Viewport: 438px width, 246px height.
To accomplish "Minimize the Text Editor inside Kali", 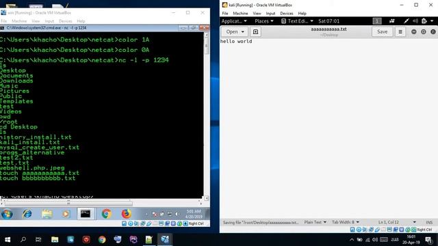I will point(413,32).
